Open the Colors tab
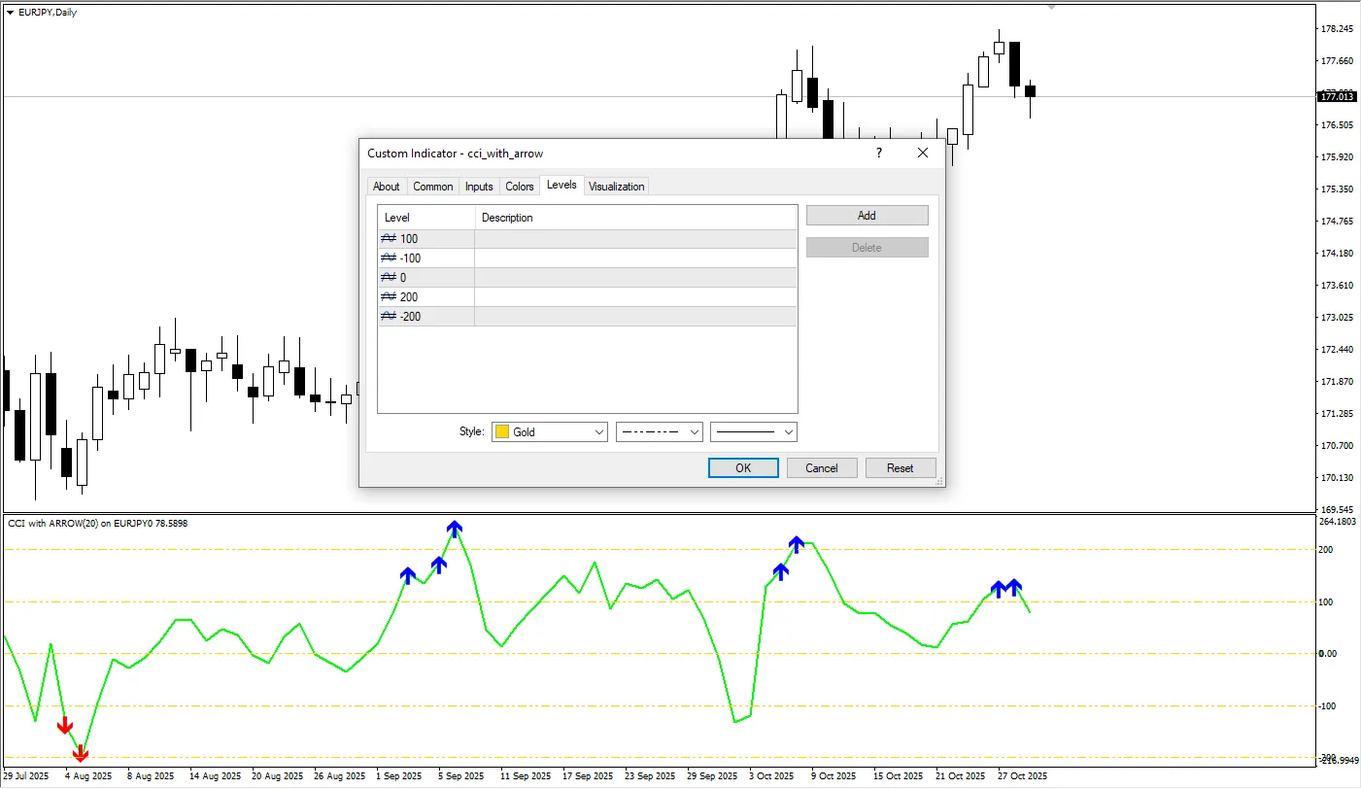Image resolution: width=1361 pixels, height=789 pixels. pos(520,187)
